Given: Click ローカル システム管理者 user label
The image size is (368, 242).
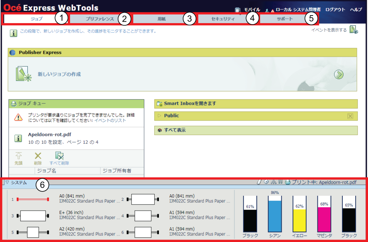Looking at the screenshot, I should click(298, 10).
